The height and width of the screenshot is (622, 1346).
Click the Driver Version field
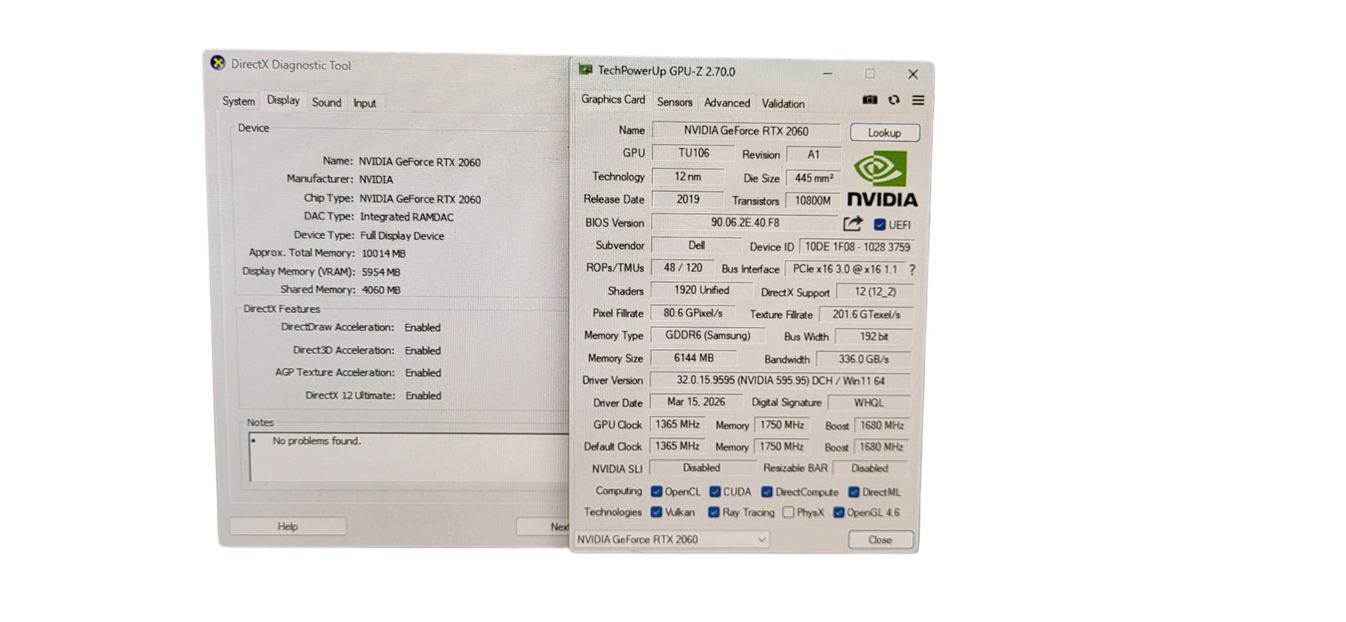coord(781,380)
